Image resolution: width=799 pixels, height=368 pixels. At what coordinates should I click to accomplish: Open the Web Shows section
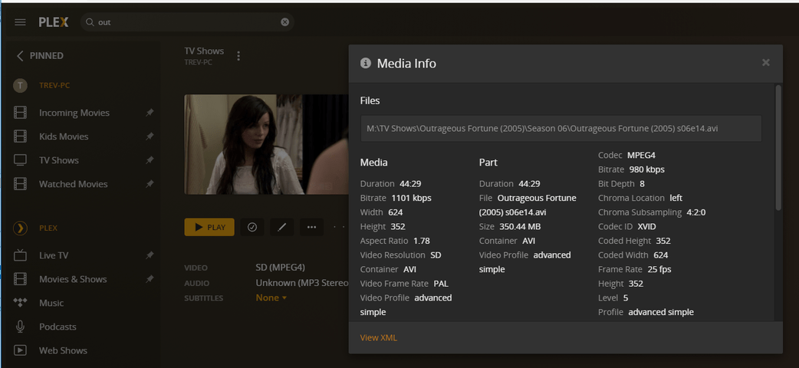[63, 350]
